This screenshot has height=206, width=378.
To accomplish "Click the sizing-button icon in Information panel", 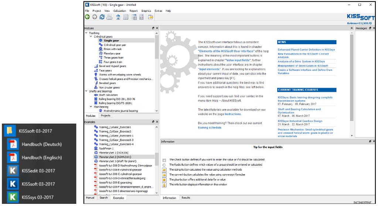I will coord(164,170).
